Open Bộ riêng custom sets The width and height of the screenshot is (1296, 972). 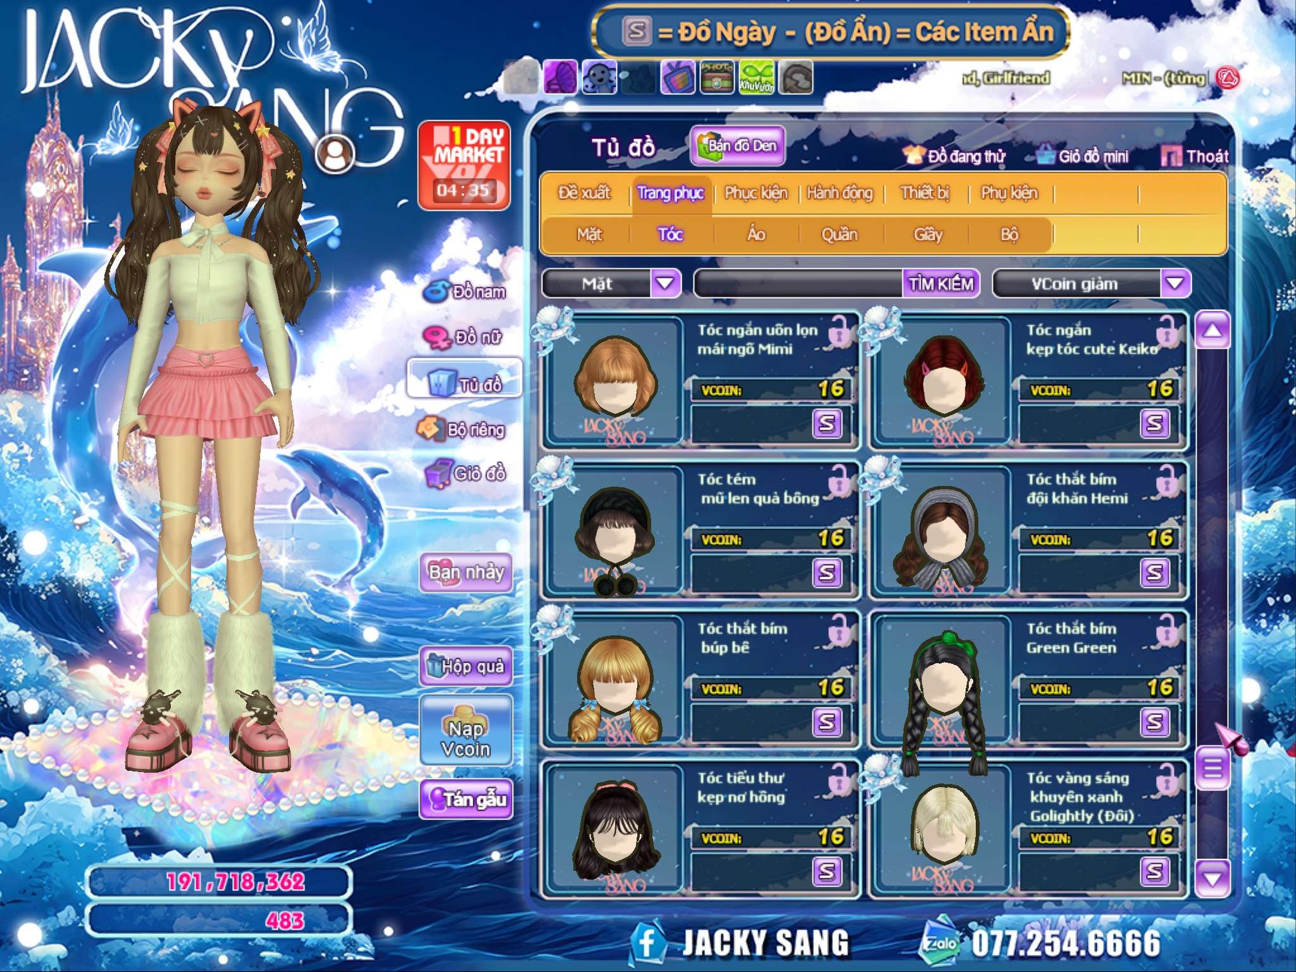[462, 430]
